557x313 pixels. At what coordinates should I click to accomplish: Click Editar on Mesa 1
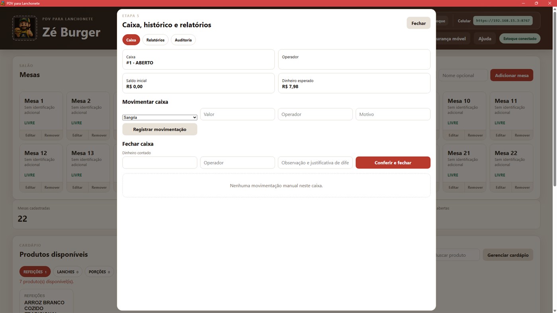[30, 135]
